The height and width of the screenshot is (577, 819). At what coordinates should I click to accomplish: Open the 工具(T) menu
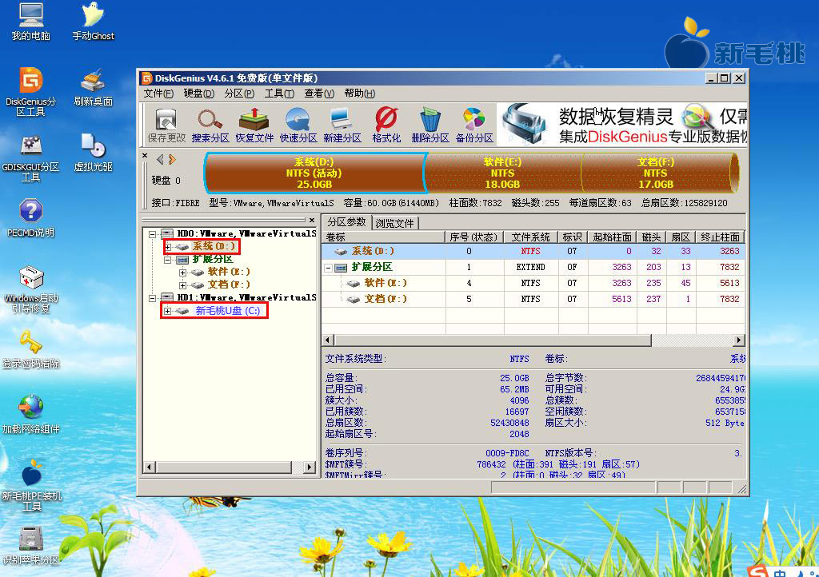[279, 94]
